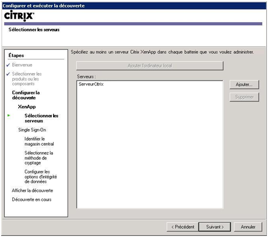Screen dimensions: 268x237
Task: Click the Découverte en cours step
Action: click(x=32, y=199)
